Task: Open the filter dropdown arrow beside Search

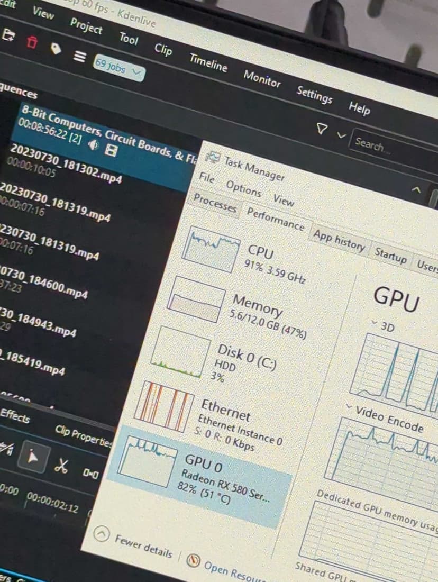Action: click(x=342, y=134)
